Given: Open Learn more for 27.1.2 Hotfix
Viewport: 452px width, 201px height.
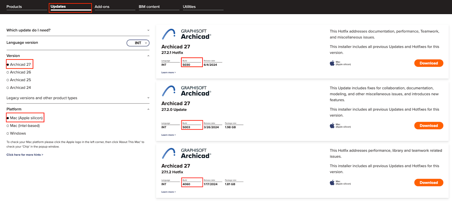Looking at the screenshot, I should 168,192.
